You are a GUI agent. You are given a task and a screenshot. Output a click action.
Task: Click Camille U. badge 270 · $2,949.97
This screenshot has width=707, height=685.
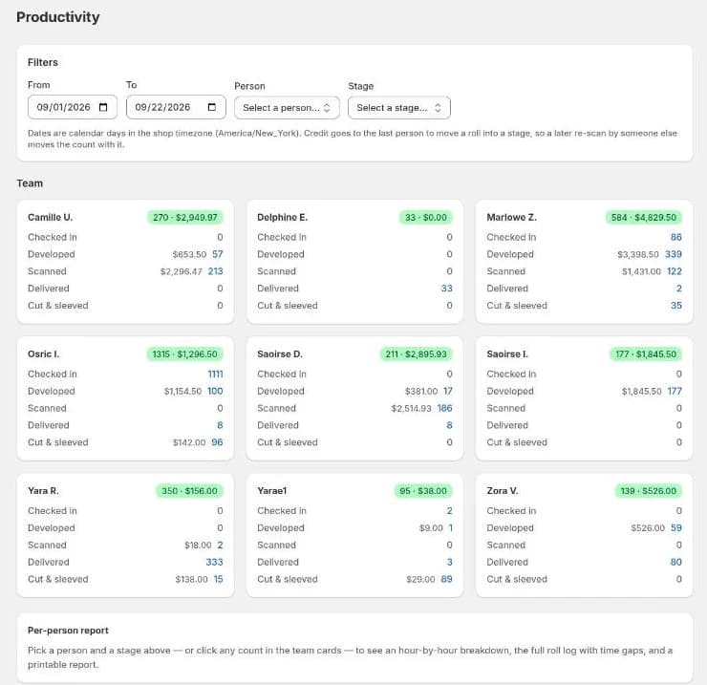(x=185, y=218)
